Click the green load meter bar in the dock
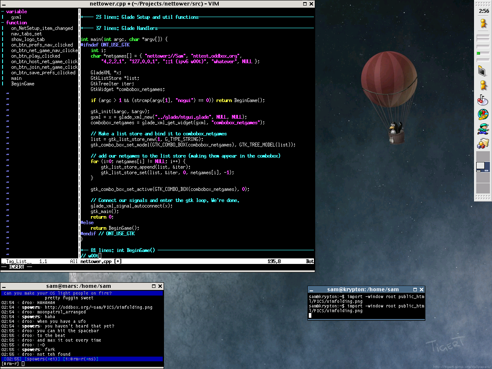This screenshot has width=492, height=369. click(x=479, y=53)
